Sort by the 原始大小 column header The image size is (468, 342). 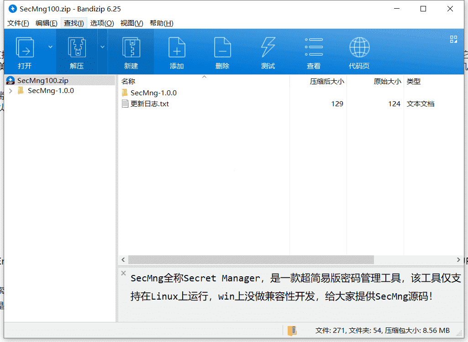387,82
